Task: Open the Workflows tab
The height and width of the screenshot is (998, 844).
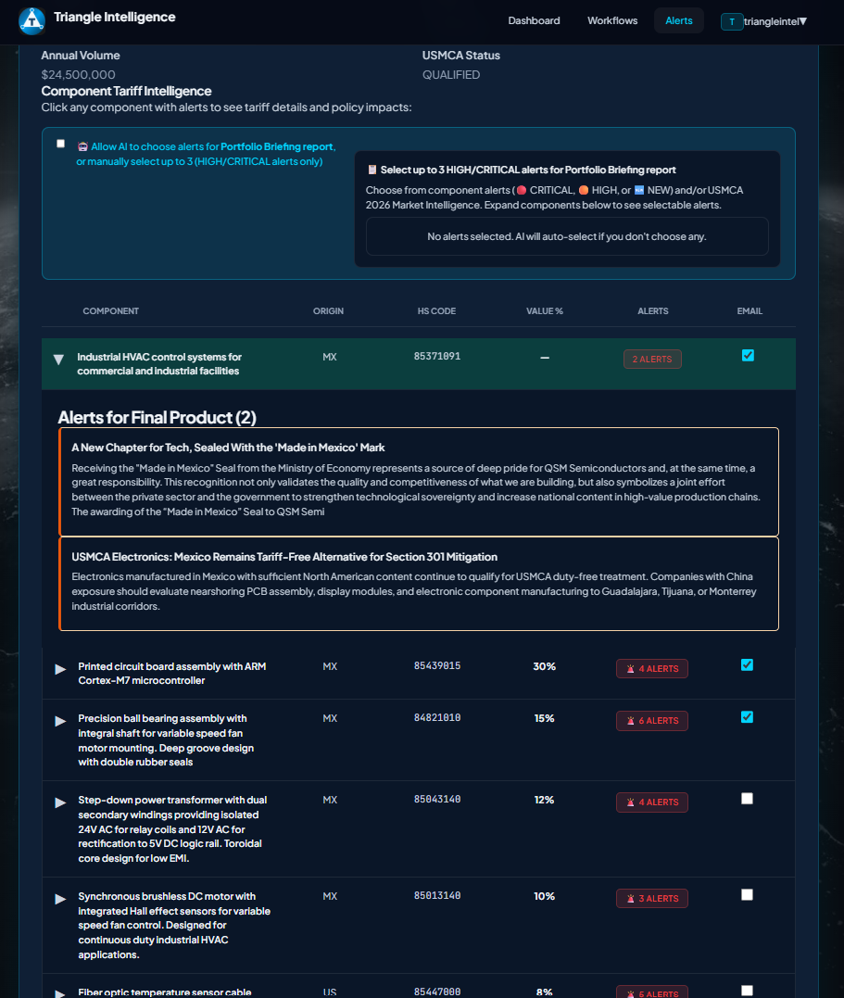Action: point(612,20)
